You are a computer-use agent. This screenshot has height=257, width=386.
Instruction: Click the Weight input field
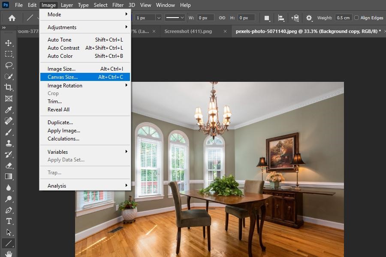344,18
